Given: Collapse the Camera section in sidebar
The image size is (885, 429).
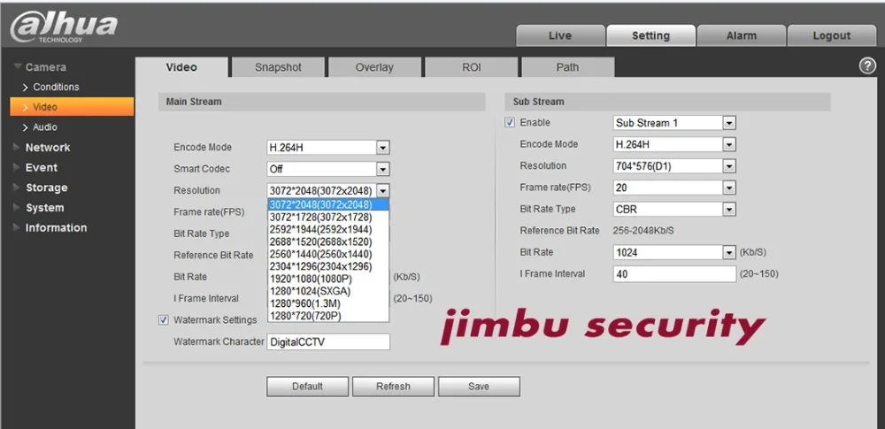Looking at the screenshot, I should click(40, 67).
